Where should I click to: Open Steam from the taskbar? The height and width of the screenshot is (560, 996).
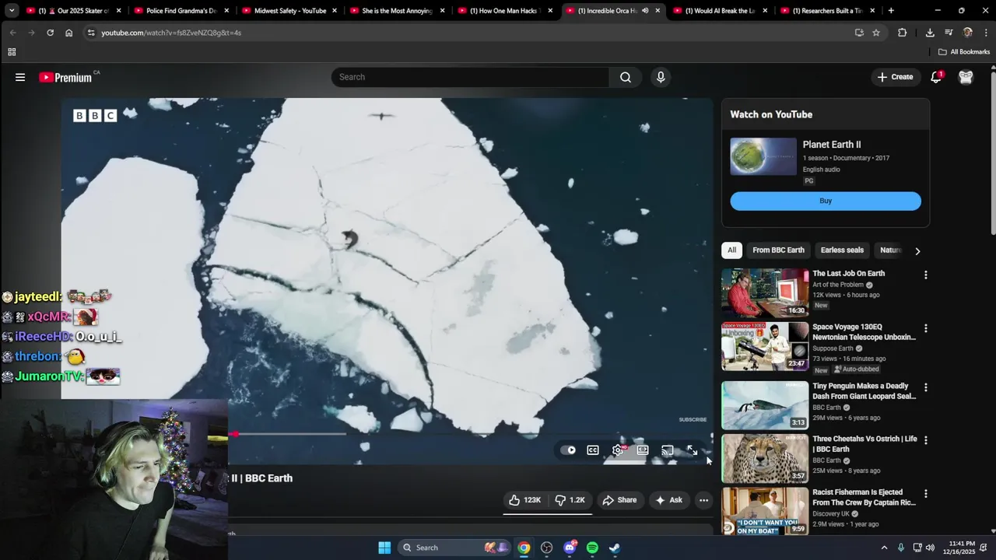(615, 548)
